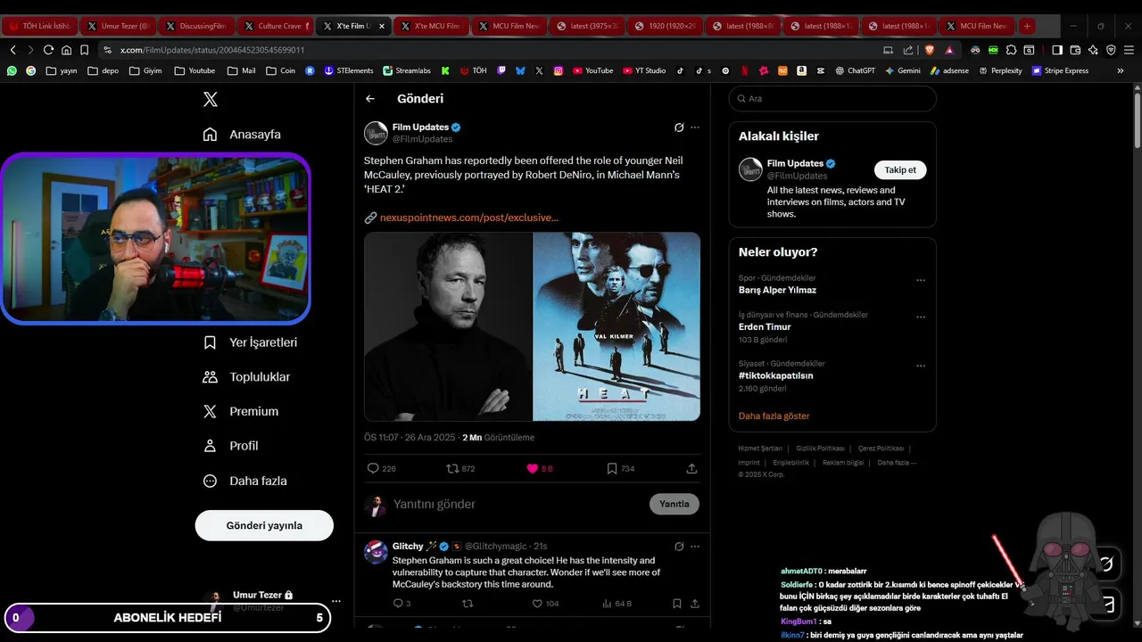The width and height of the screenshot is (1142, 642).
Task: Open Streamlabs bookmark
Action: pos(407,70)
